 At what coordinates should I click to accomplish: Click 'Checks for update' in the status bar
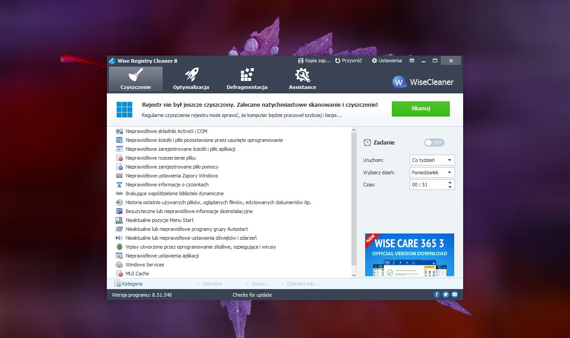point(252,295)
